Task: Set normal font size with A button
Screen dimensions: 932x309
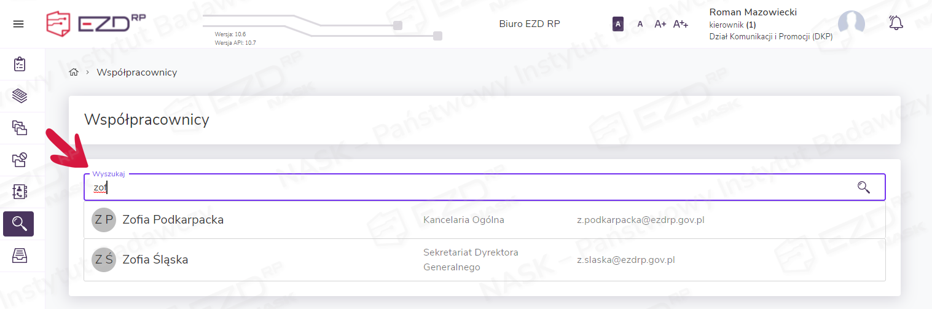Action: tap(640, 24)
